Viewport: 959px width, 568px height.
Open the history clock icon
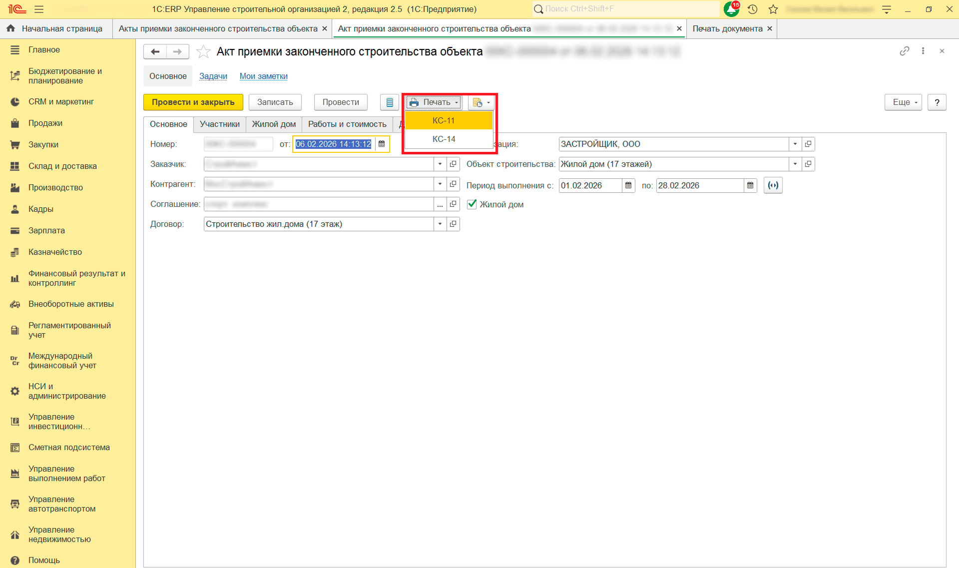pyautogui.click(x=753, y=9)
